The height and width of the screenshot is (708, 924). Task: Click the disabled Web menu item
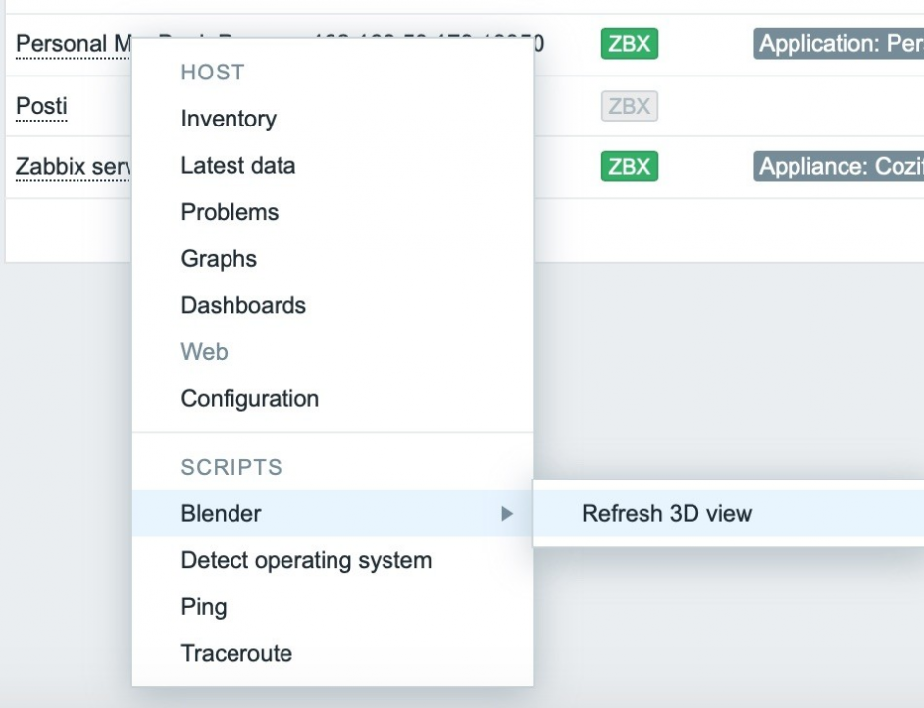204,351
